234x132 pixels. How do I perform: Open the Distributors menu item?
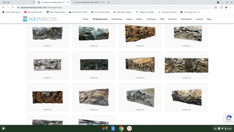186,19
